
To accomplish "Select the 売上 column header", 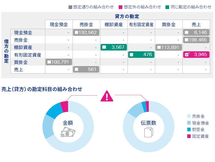I will coord(196,25).
